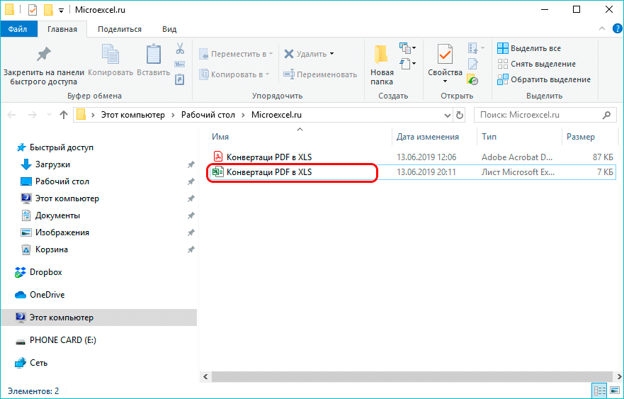The image size is (624, 399).
Task: Collapse the ribbon with the chevron
Action: click(601, 29)
